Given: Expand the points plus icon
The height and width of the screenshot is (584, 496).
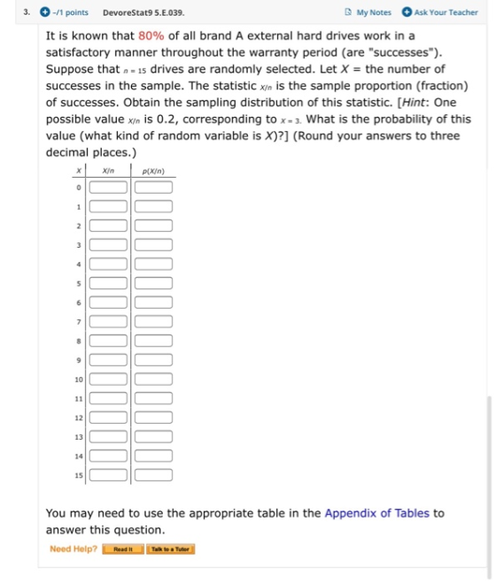Looking at the screenshot, I should [45, 12].
